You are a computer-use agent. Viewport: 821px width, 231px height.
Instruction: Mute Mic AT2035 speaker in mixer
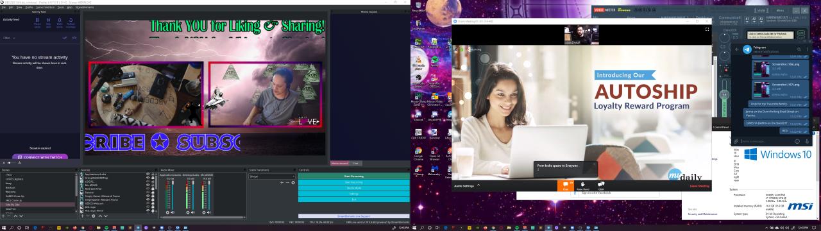[x=208, y=212]
